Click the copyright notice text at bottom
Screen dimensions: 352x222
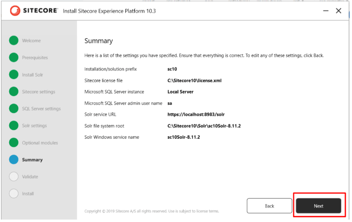coord(152,211)
